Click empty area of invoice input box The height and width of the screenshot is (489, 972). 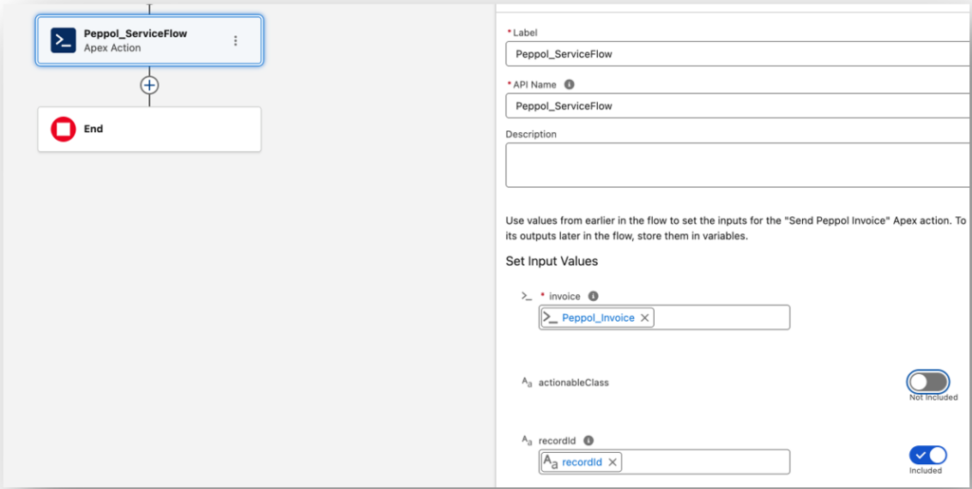(x=721, y=318)
